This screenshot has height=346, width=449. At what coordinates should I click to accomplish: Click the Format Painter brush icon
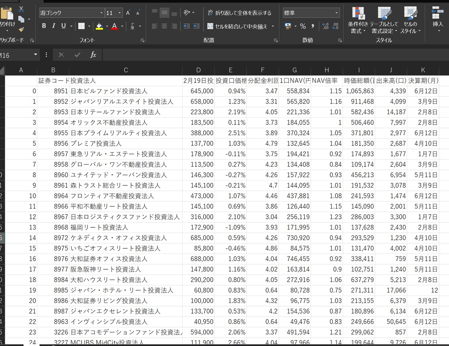tap(21, 29)
